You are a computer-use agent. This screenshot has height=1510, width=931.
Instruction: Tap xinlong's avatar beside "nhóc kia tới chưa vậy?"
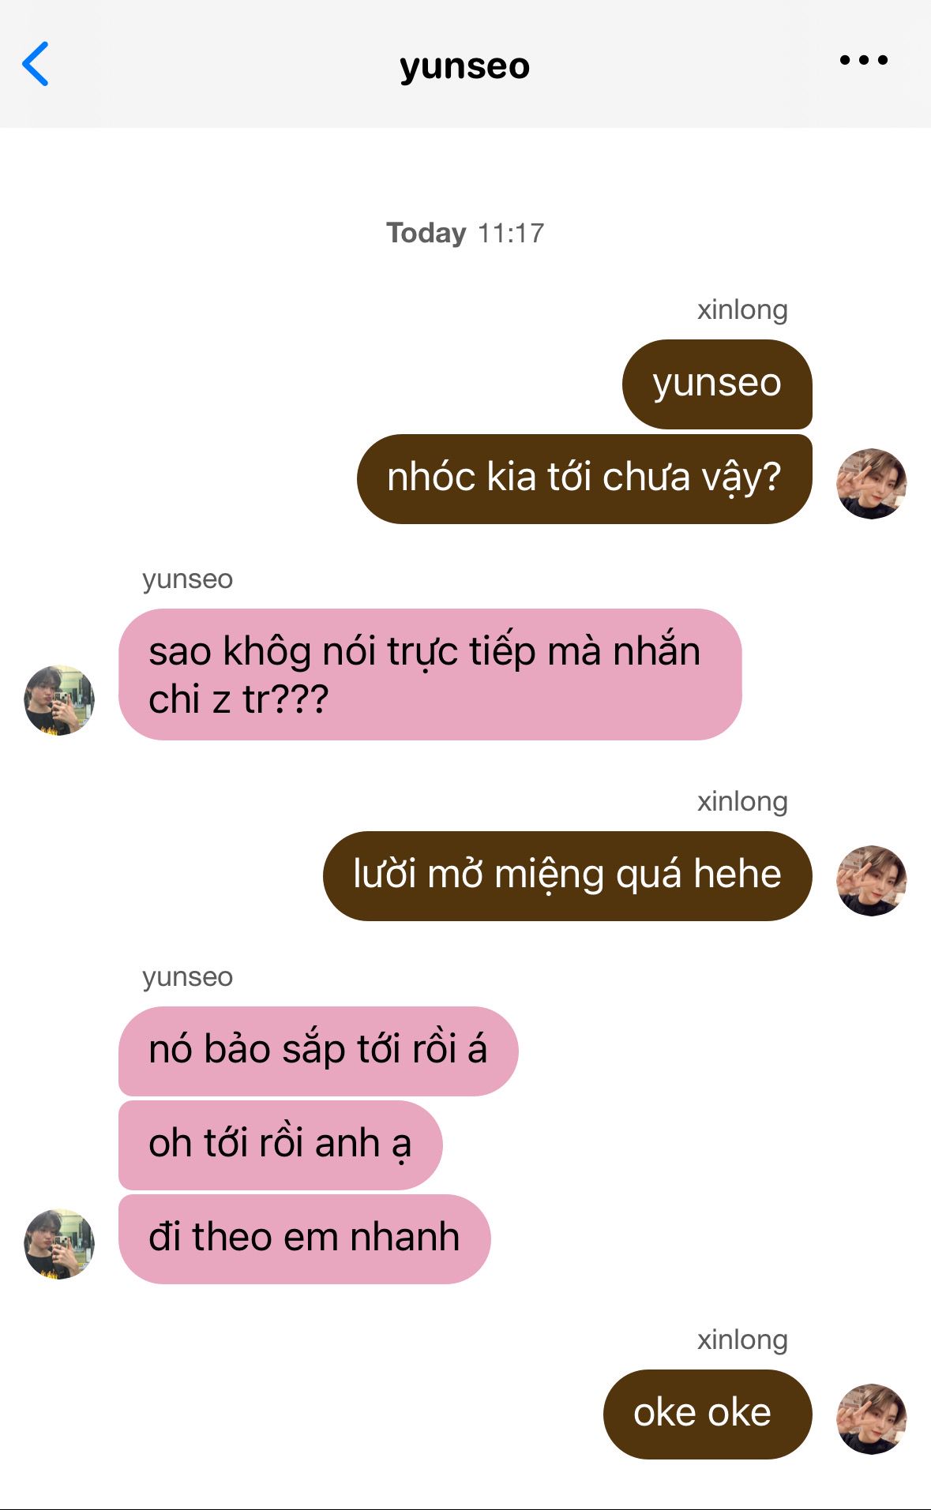(872, 484)
